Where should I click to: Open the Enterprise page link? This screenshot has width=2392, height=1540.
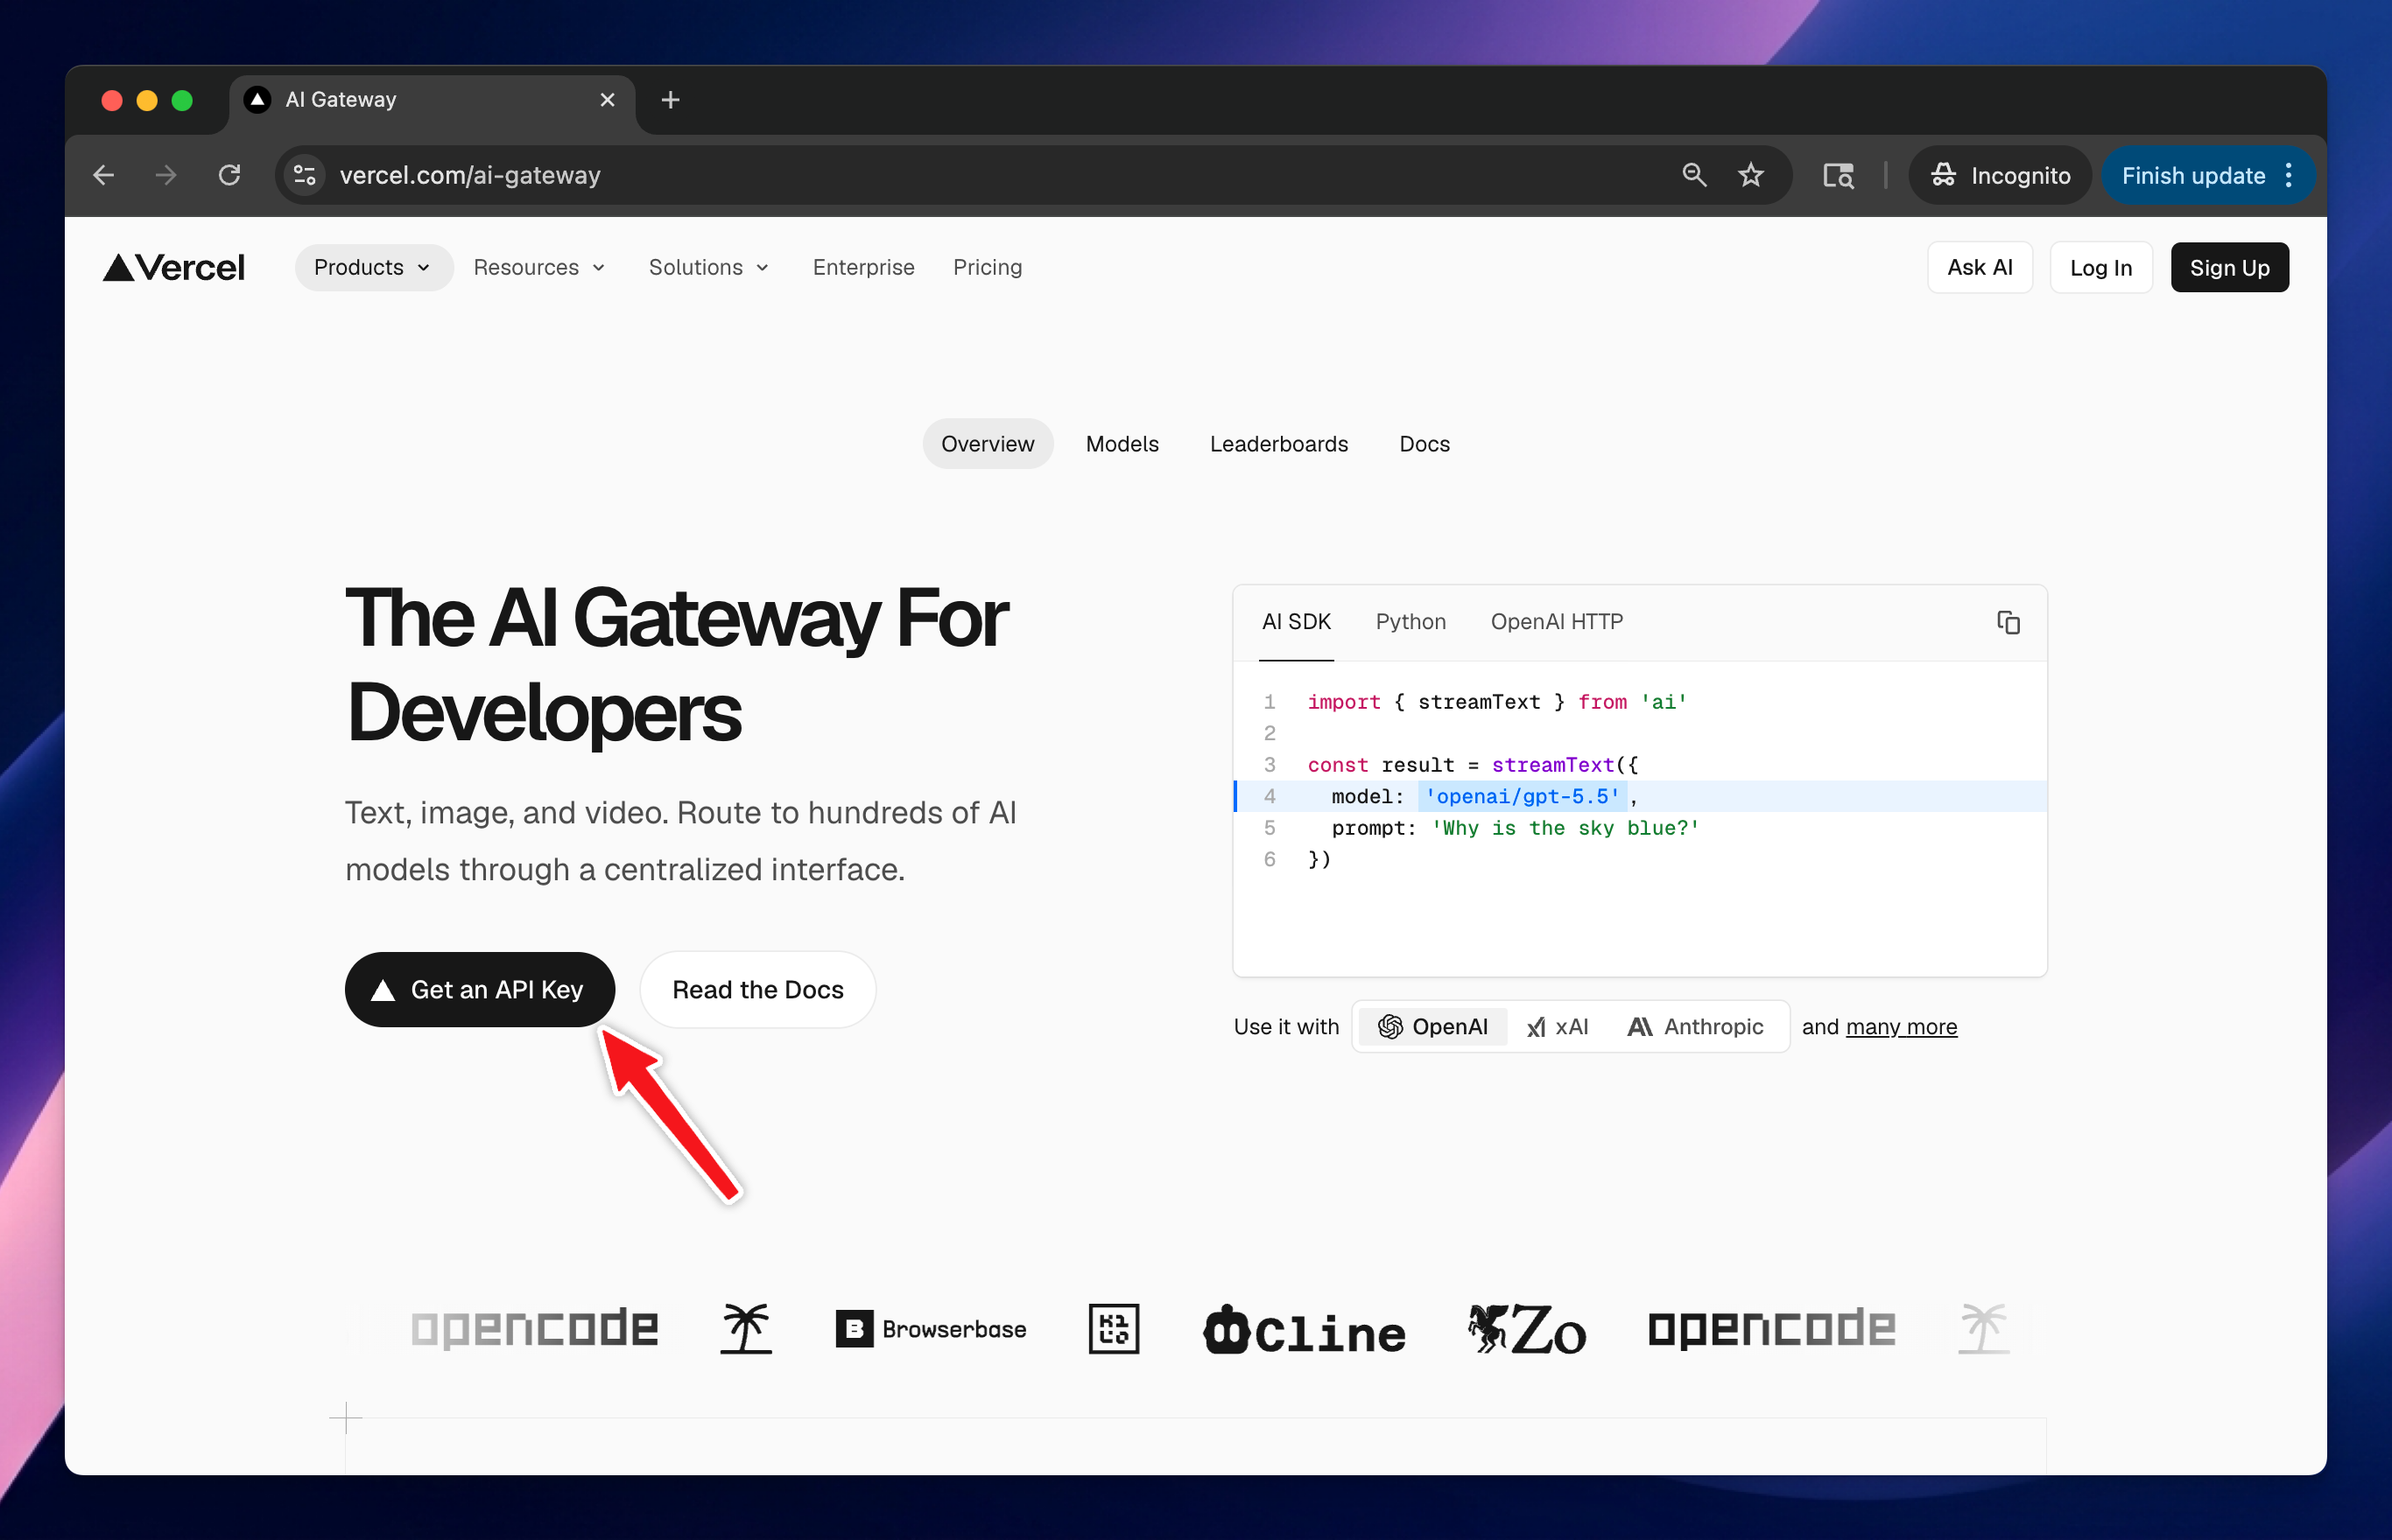863,267
